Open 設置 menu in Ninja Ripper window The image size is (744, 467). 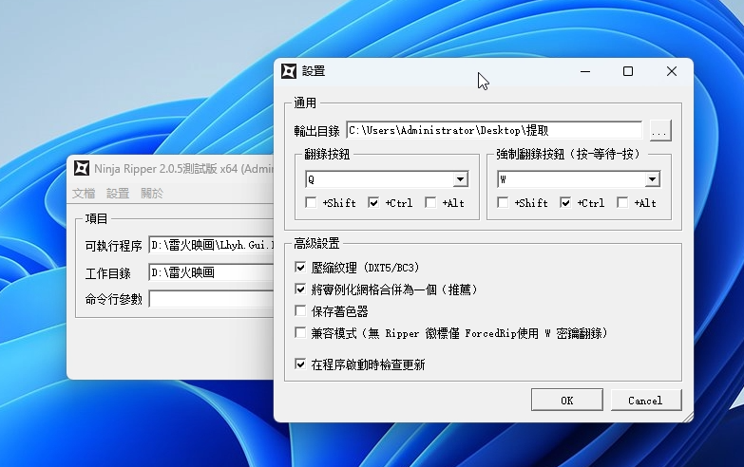coord(118,194)
